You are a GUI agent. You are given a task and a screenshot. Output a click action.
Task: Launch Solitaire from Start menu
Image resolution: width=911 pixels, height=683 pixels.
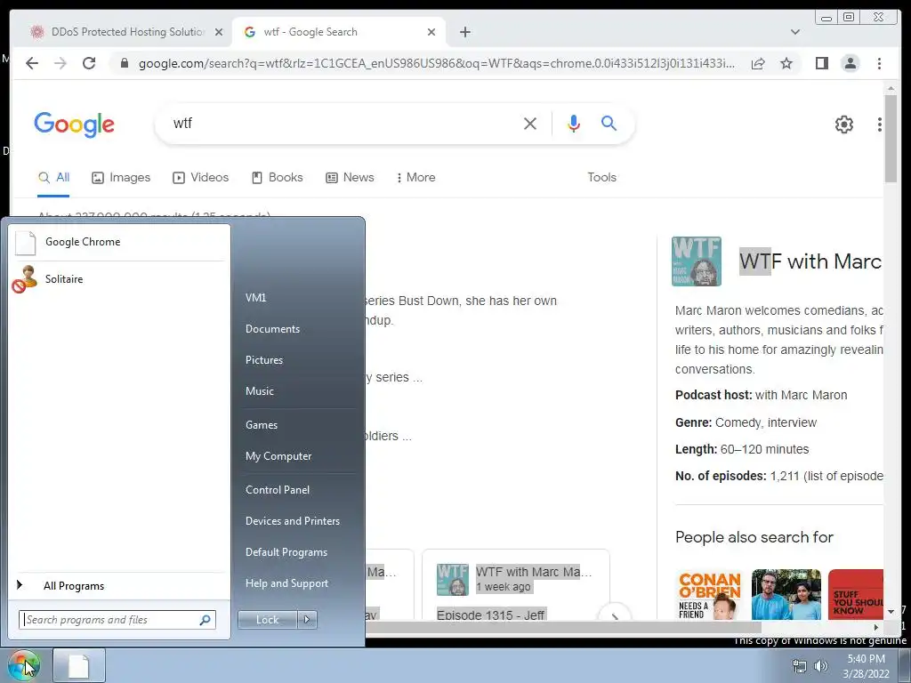119,279
